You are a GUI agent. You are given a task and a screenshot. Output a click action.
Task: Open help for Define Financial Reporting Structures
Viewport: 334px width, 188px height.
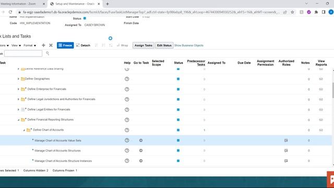(x=127, y=120)
